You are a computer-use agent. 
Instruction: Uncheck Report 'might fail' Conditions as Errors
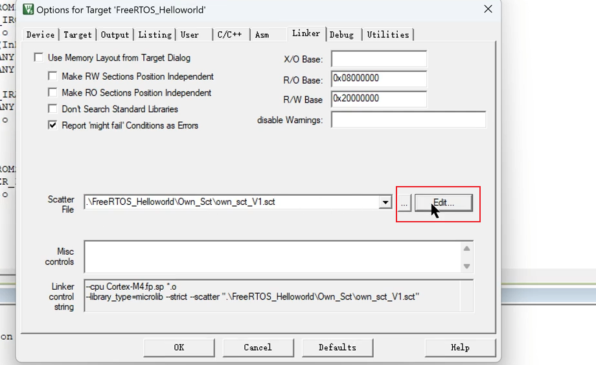click(x=53, y=125)
